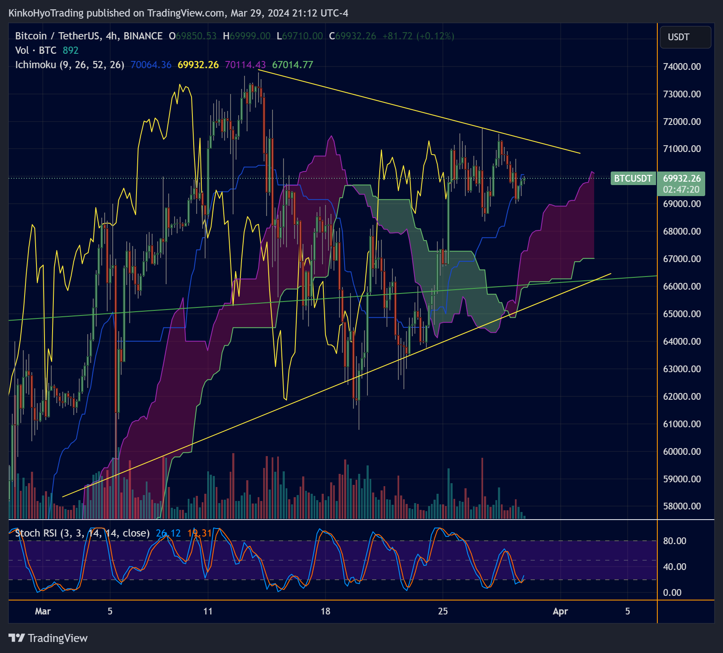Click the countdown timer 02:47:20
The height and width of the screenshot is (653, 723).
(681, 189)
